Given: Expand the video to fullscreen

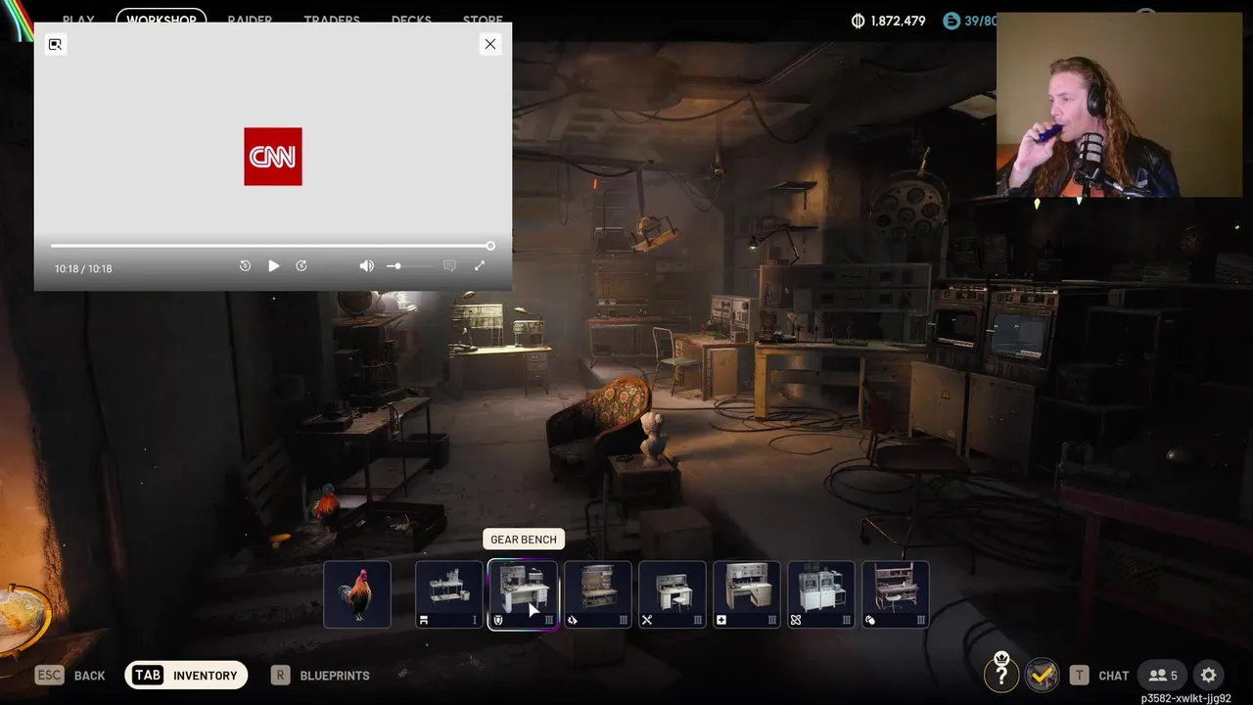Looking at the screenshot, I should click(x=480, y=266).
